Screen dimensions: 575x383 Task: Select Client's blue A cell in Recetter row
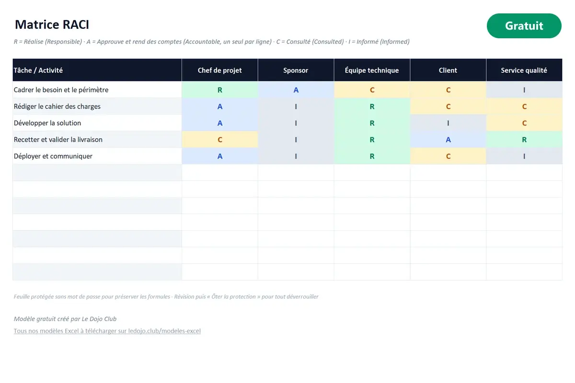coord(448,140)
